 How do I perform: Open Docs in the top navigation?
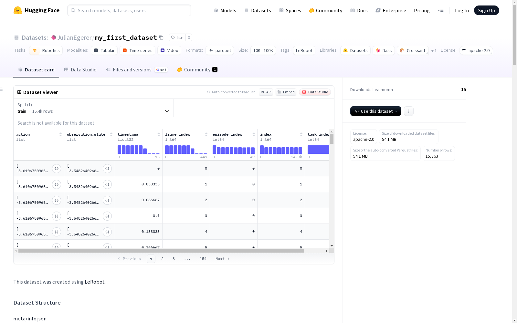(359, 10)
